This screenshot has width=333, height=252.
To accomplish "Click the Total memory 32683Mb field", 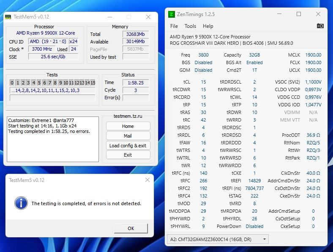I will point(136,34).
